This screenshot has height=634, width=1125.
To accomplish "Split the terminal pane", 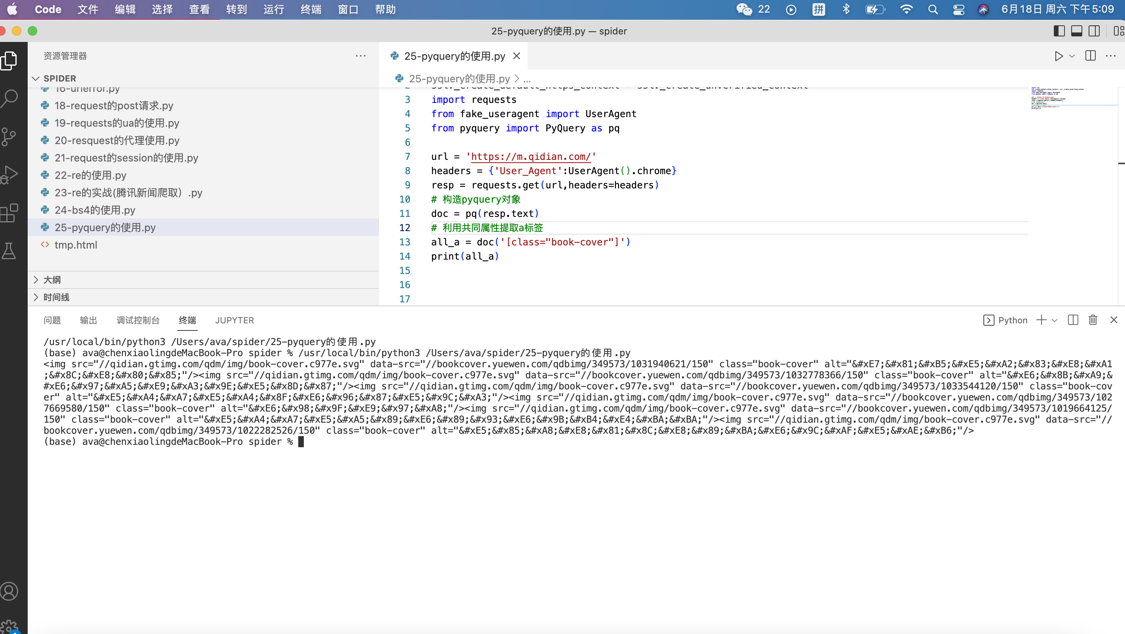I will click(1073, 320).
